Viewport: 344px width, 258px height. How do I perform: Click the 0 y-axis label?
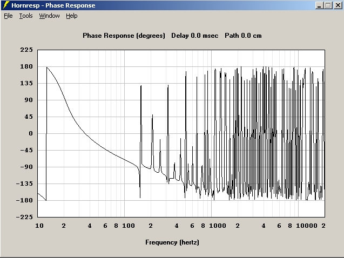point(31,133)
